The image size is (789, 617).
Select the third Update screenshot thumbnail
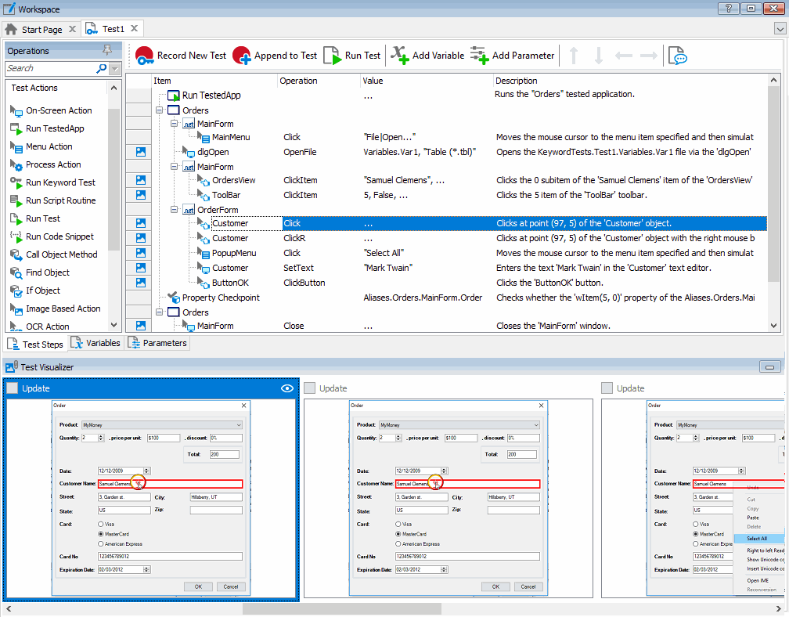tap(693, 498)
